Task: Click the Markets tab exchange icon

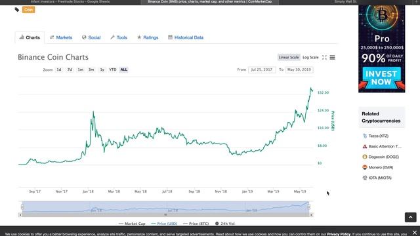Action: [x=52, y=37]
